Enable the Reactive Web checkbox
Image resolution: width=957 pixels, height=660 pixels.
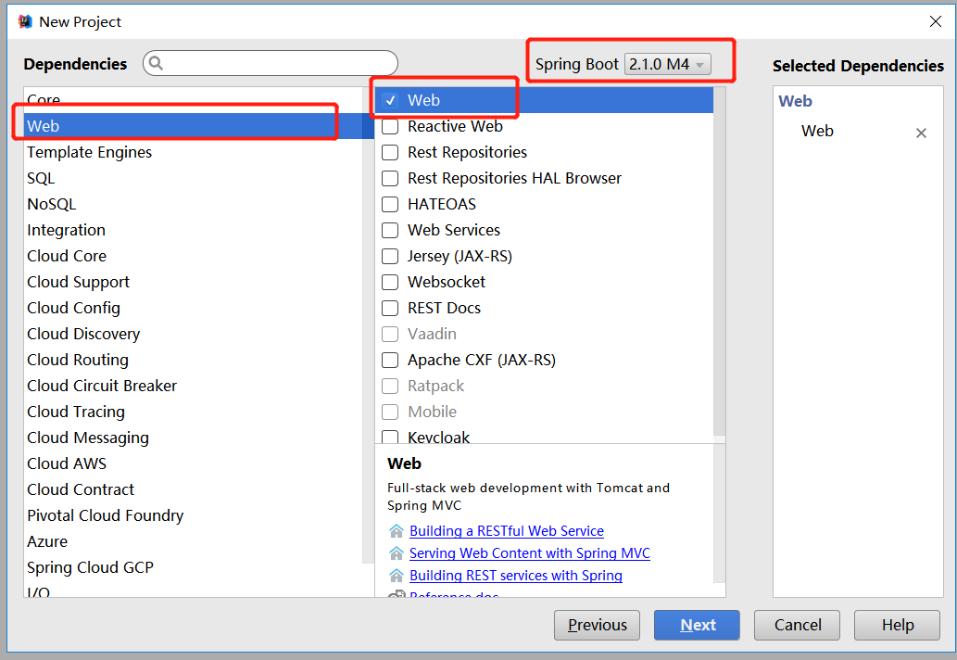390,126
